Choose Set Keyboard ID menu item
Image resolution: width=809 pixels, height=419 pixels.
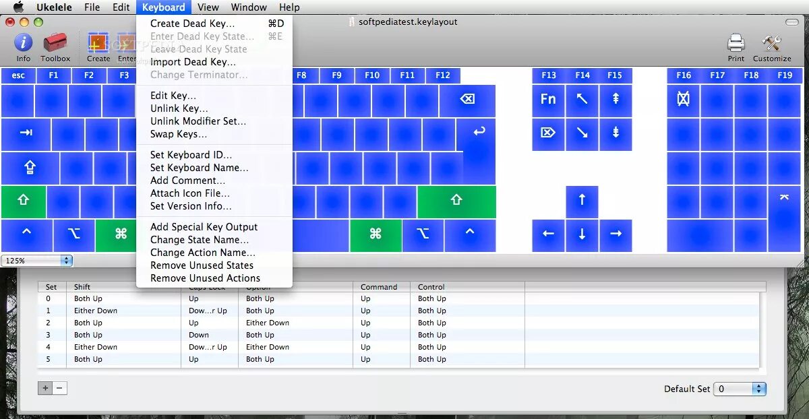[214, 155]
